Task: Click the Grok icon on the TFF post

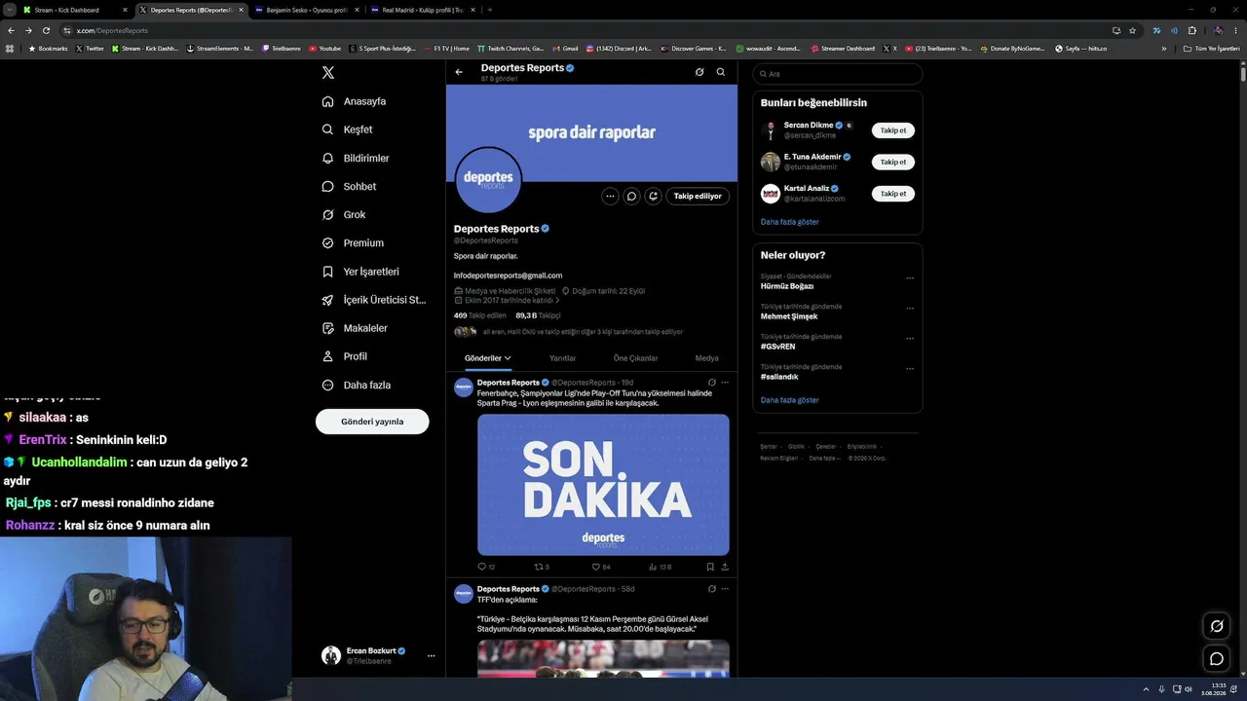Action: coord(712,589)
